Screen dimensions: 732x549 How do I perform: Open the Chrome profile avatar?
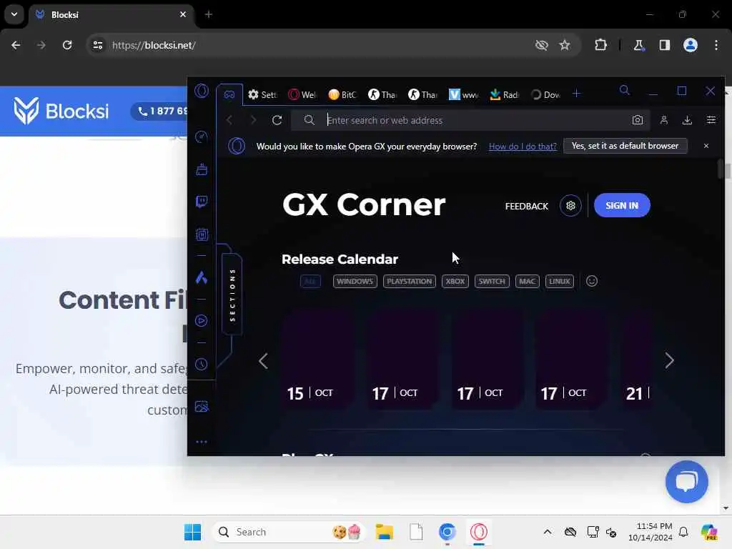pyautogui.click(x=691, y=45)
